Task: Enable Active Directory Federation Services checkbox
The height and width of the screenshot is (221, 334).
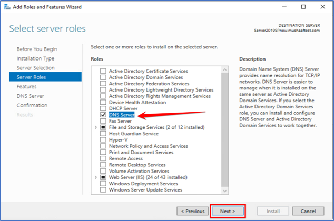Action: pyautogui.click(x=103, y=84)
